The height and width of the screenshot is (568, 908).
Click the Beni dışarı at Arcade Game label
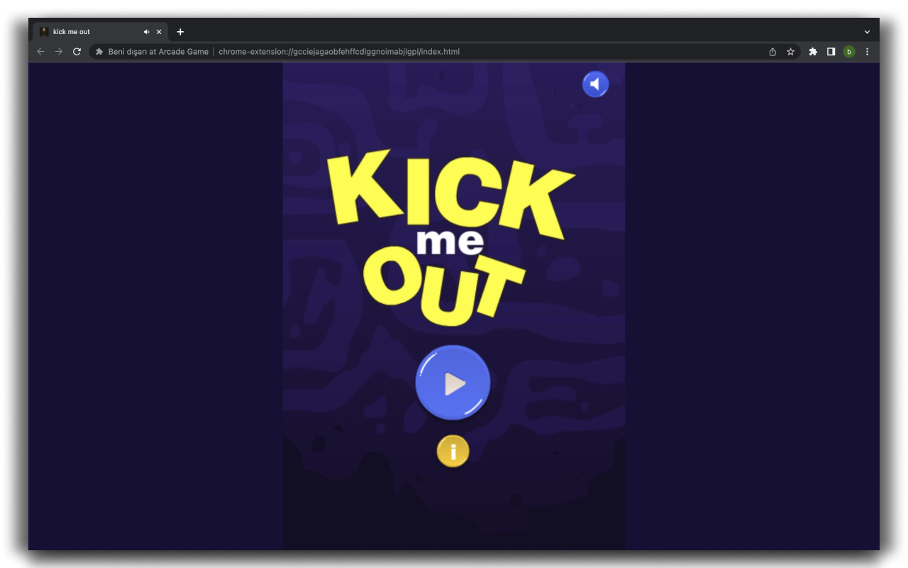tap(157, 51)
